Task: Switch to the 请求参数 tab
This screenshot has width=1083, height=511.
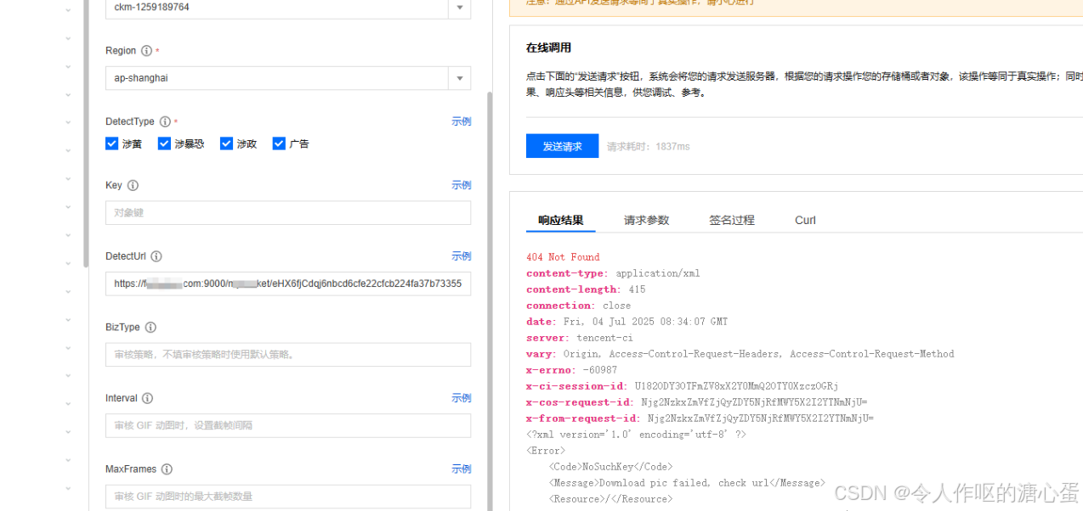Action: pos(647,220)
